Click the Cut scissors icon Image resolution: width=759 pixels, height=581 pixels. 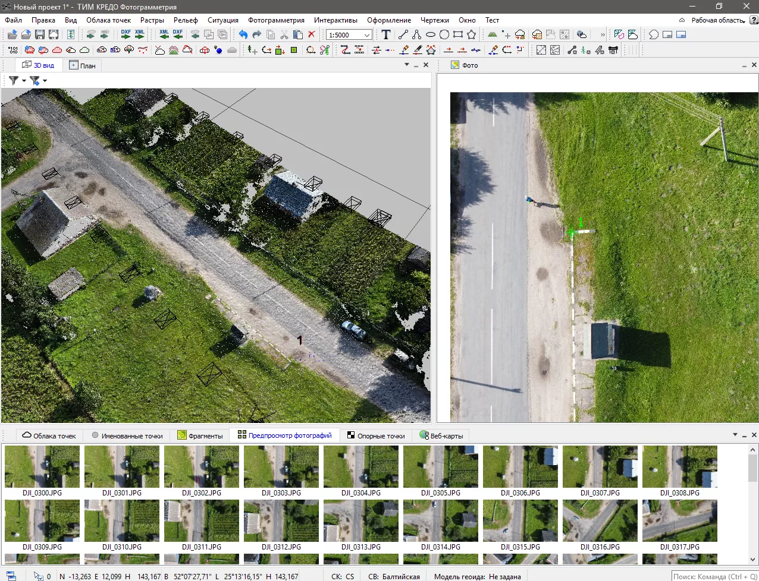[x=284, y=35]
